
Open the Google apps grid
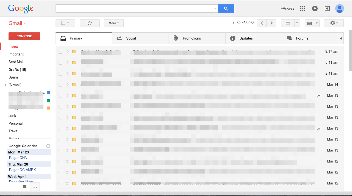[302, 9]
